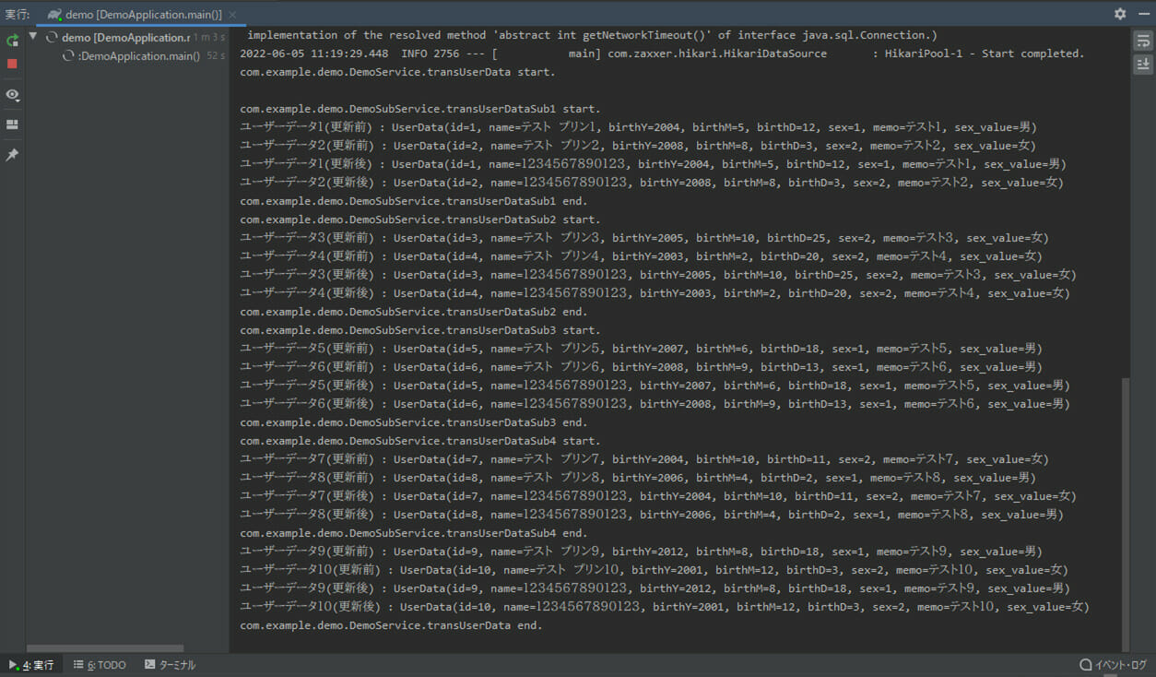Pin the run tab
Viewport: 1156px width, 677px height.
(12, 155)
